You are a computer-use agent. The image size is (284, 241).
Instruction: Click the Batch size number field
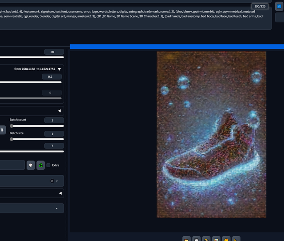pos(54,134)
